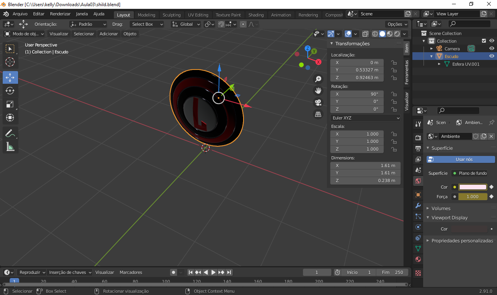Pick the Annotate pencil tool
This screenshot has width=497, height=295.
pos(10,134)
